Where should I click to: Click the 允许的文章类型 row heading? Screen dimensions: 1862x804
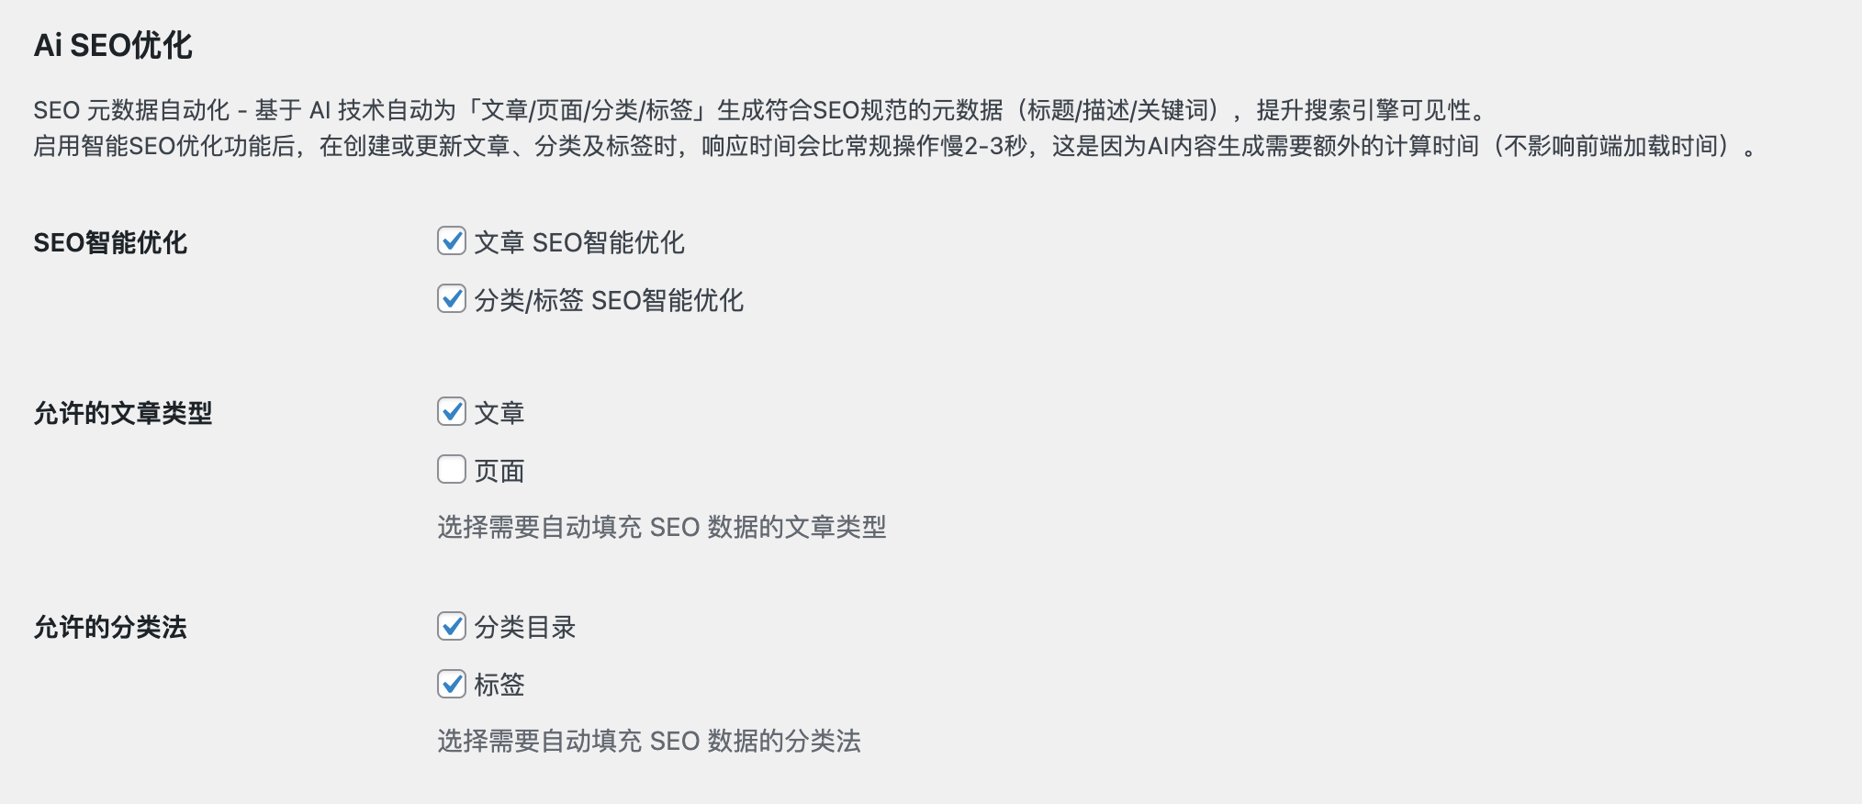[x=123, y=413]
